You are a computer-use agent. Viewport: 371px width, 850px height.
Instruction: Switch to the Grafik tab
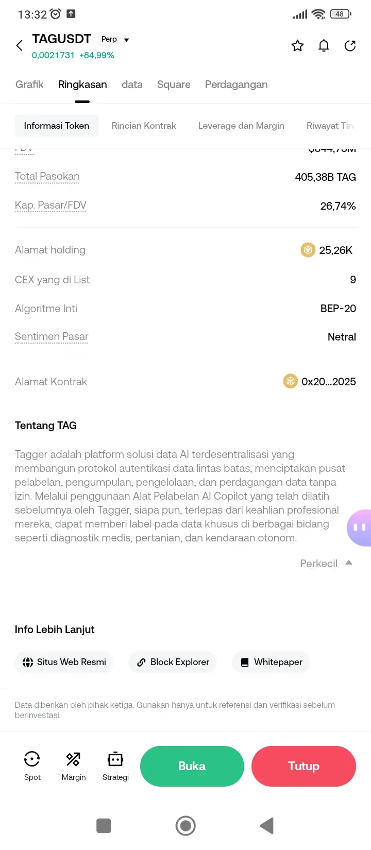point(29,84)
